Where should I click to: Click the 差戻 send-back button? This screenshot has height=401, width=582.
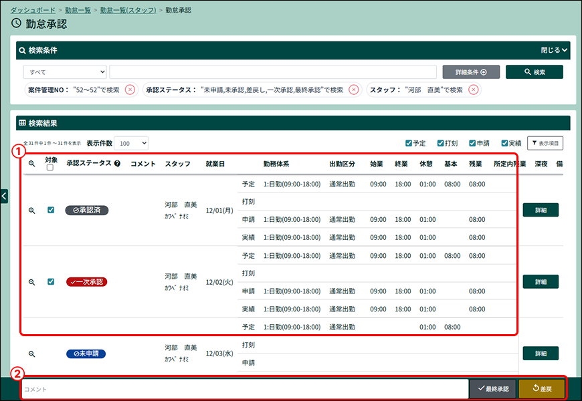tap(542, 389)
